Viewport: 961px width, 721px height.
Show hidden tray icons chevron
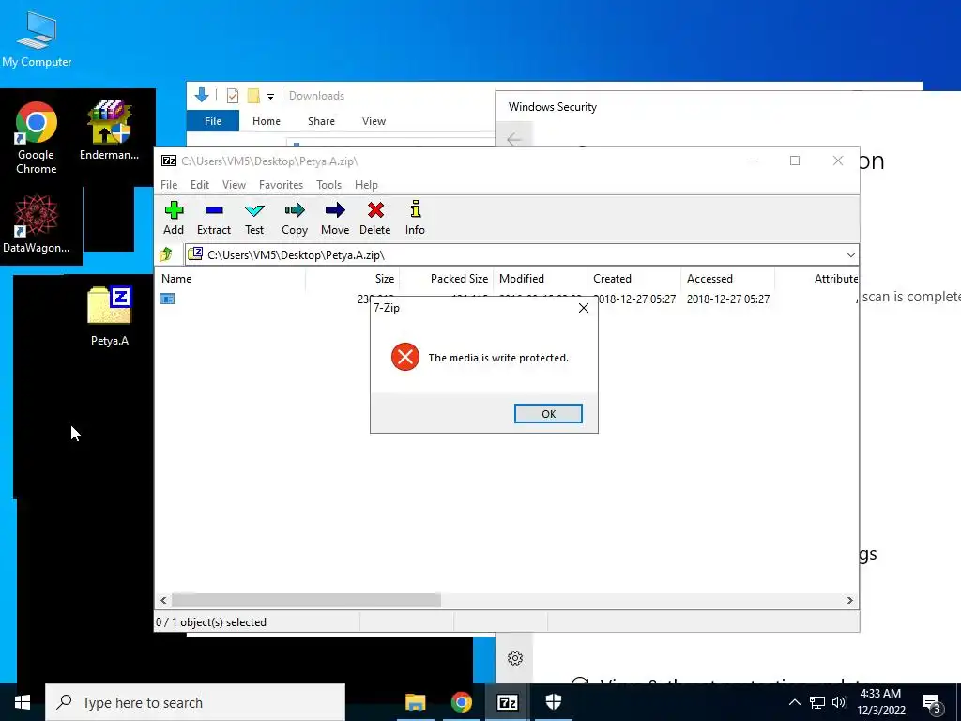pyautogui.click(x=794, y=702)
